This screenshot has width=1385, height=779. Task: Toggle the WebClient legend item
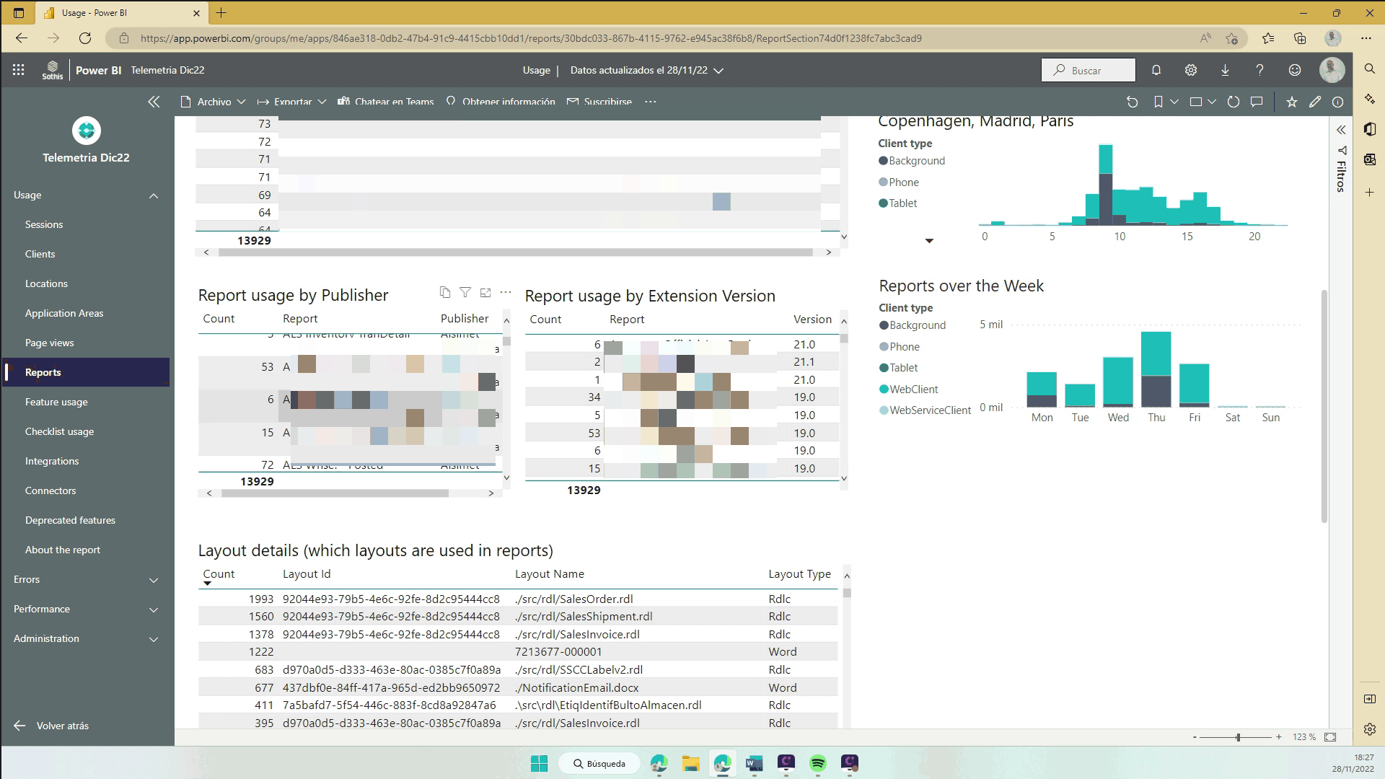coord(913,389)
